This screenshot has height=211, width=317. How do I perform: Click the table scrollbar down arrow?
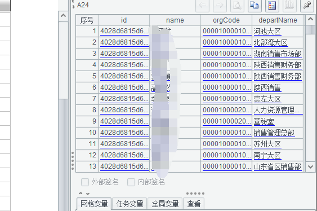tap(310, 167)
